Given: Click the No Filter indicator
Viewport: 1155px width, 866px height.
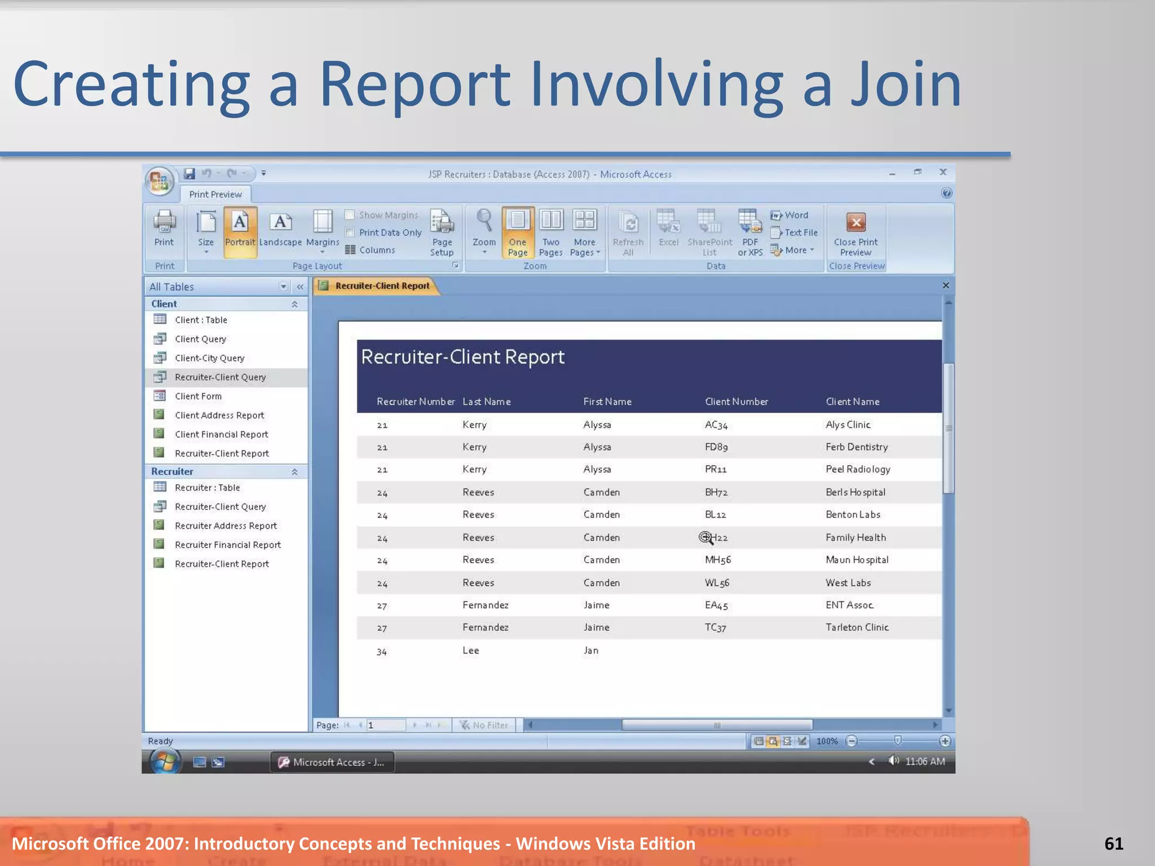Looking at the screenshot, I should pyautogui.click(x=484, y=725).
